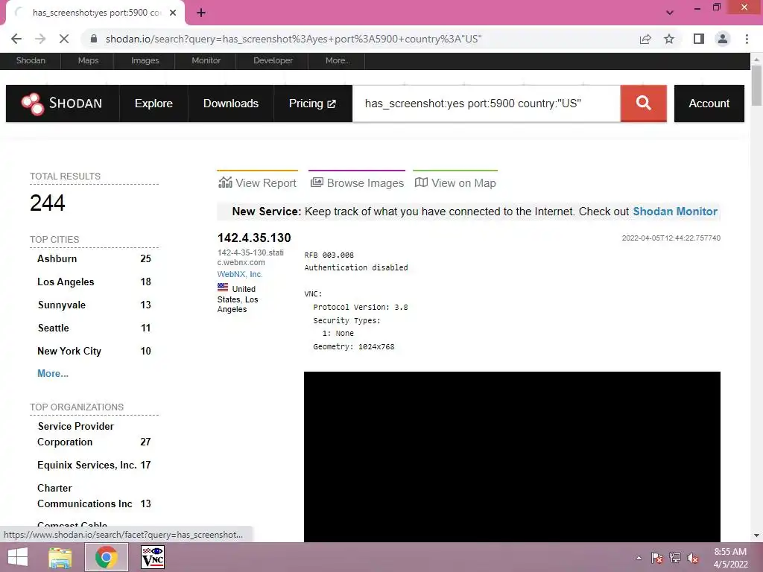Open Shodan in top black bar
The height and width of the screenshot is (572, 763).
point(31,61)
